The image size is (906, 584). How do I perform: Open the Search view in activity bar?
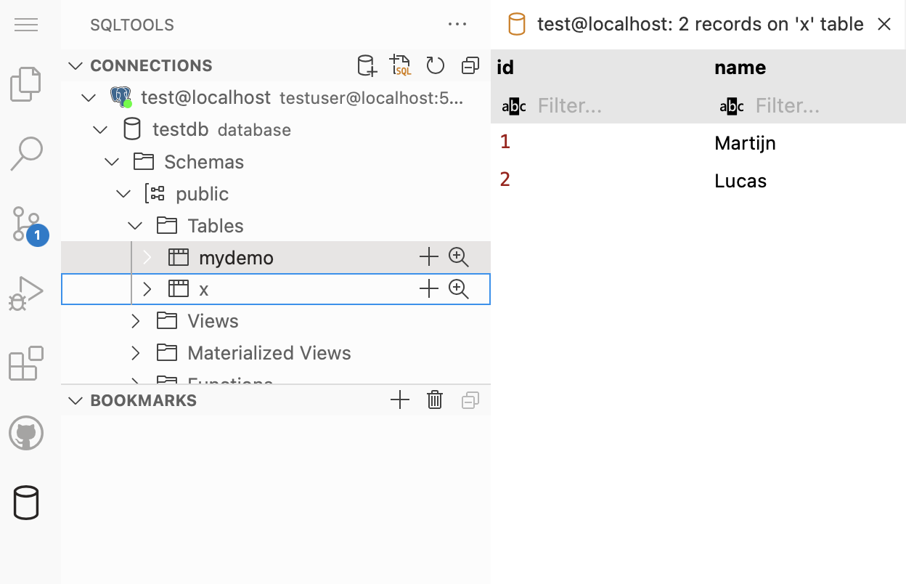click(x=26, y=154)
